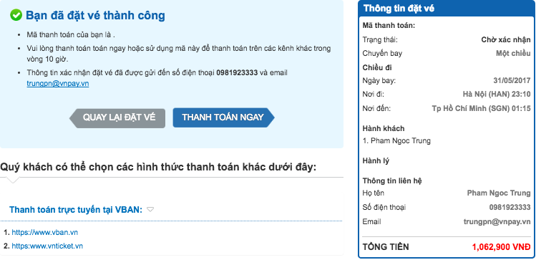The height and width of the screenshot is (260, 536).
Task: Click passenger entry 1. Pham Ngoc Trung
Action: [x=396, y=140]
